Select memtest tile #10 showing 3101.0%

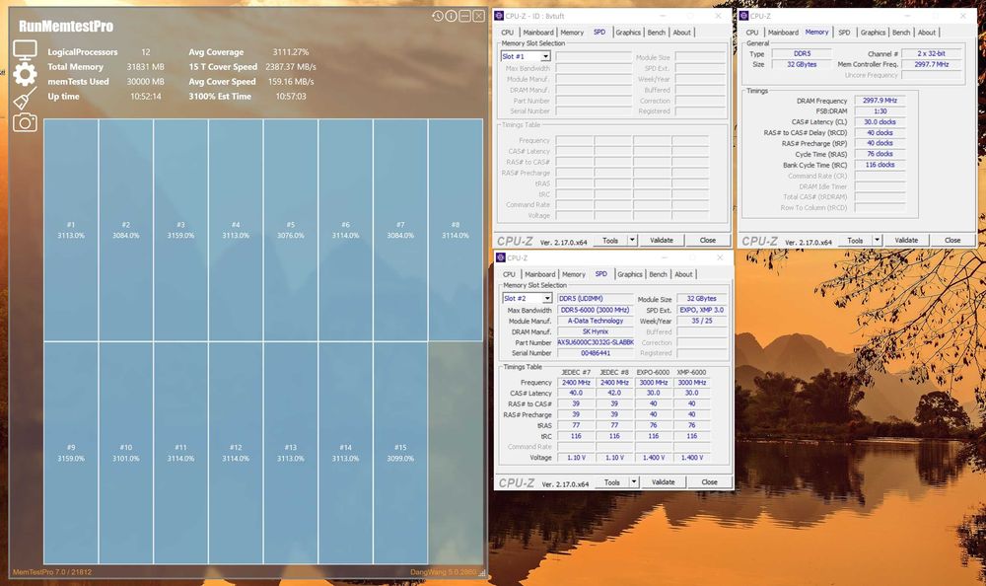[126, 453]
